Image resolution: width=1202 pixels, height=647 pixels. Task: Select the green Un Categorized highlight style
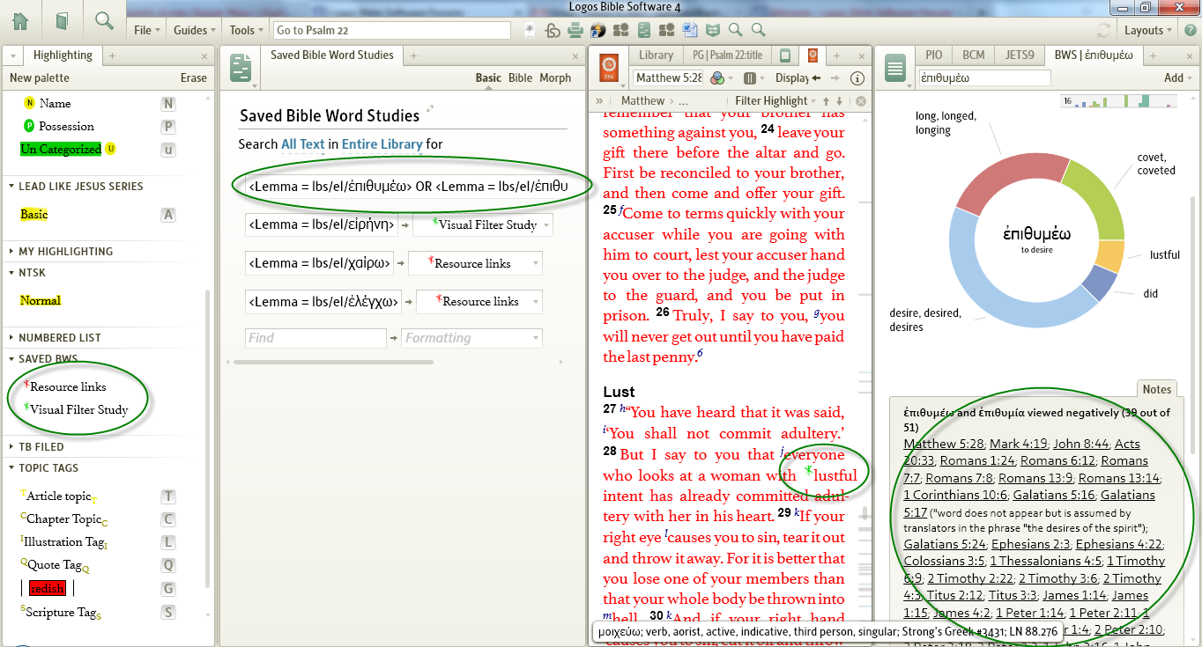point(61,150)
